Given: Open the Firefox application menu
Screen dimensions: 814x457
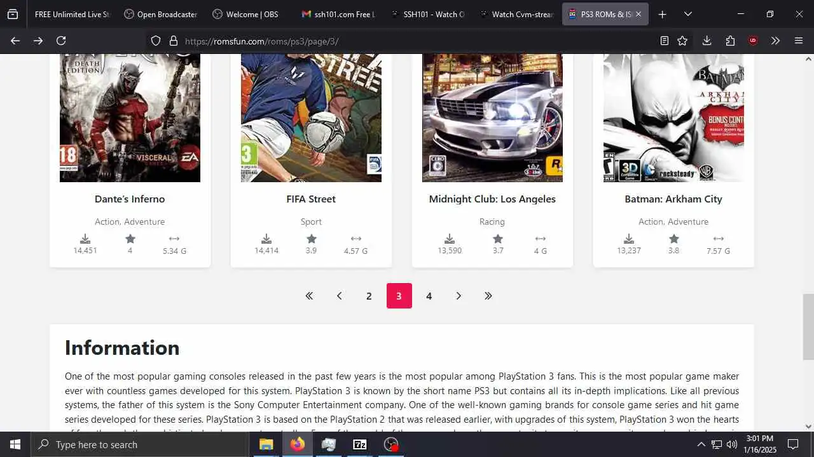Looking at the screenshot, I should 799,41.
